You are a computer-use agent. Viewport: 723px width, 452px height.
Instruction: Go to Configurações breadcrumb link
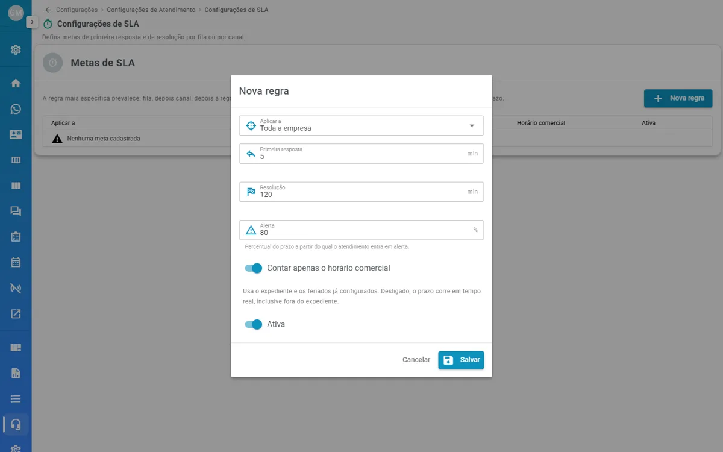click(x=77, y=10)
